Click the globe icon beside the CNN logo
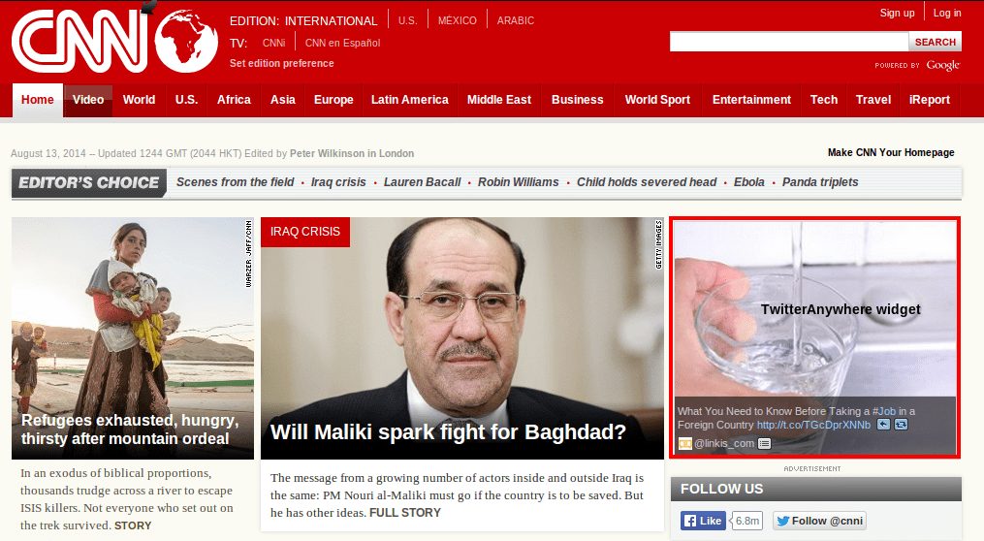 pyautogui.click(x=186, y=41)
